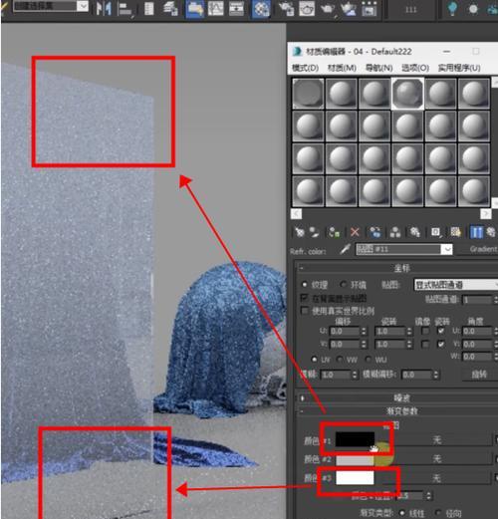
Task: Open the Material Editor toolbar icon
Action: [x=261, y=9]
